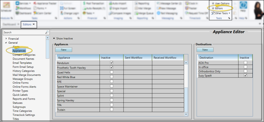Collapse the General tree node

point(5,43)
